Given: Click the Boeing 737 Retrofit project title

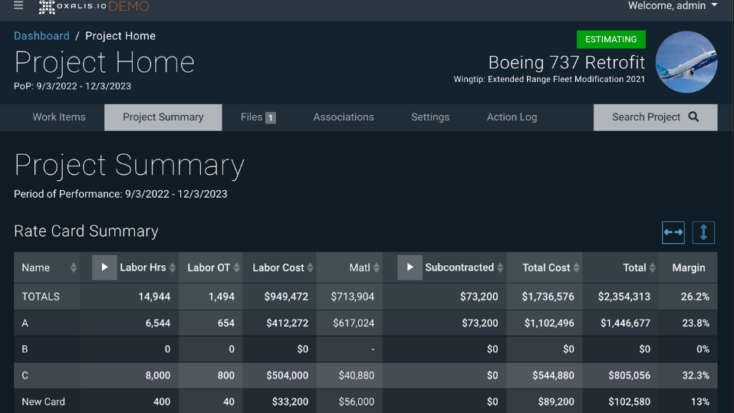Looking at the screenshot, I should (x=567, y=62).
